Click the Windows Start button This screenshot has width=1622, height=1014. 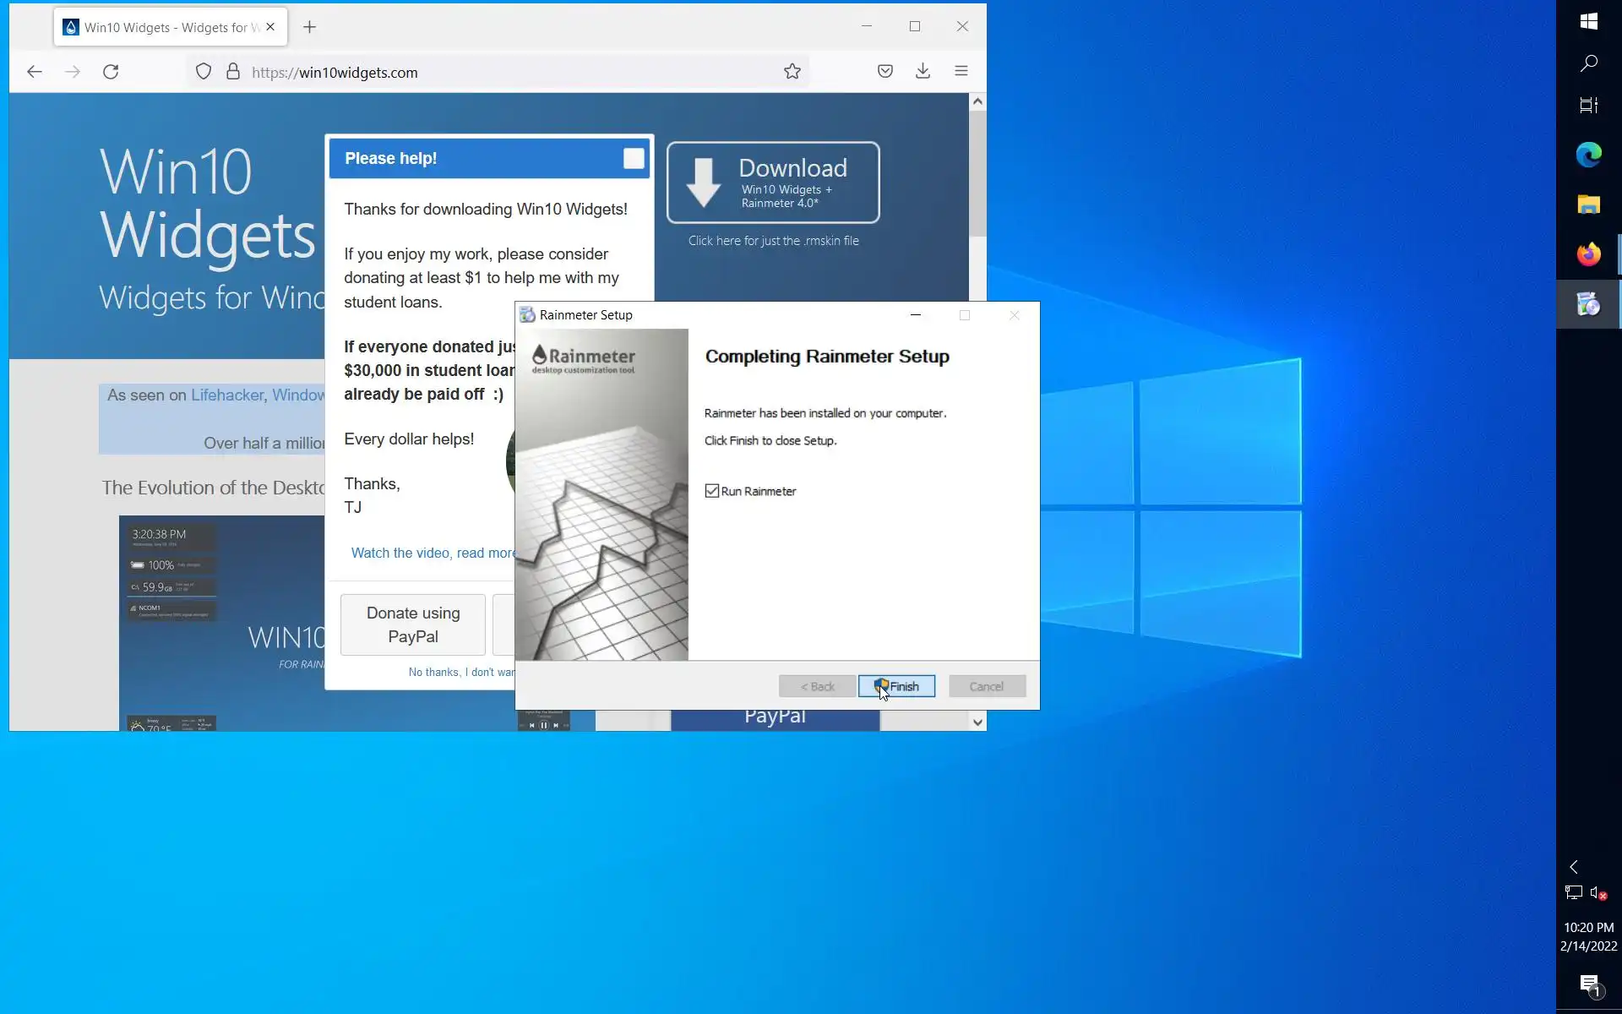(1588, 21)
